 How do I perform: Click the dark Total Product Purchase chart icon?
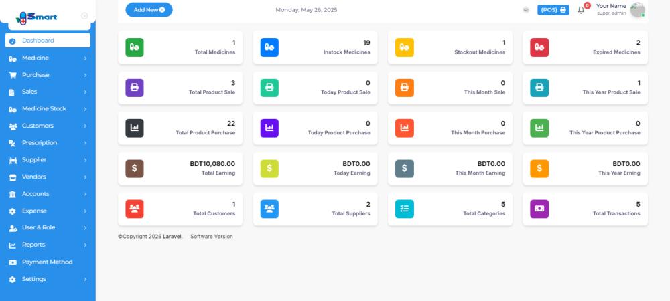coord(135,128)
